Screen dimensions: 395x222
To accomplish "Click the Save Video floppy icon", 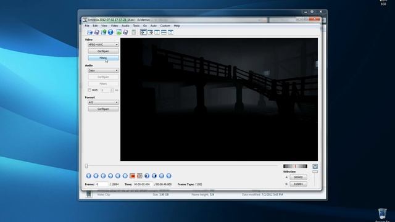I will (97, 32).
